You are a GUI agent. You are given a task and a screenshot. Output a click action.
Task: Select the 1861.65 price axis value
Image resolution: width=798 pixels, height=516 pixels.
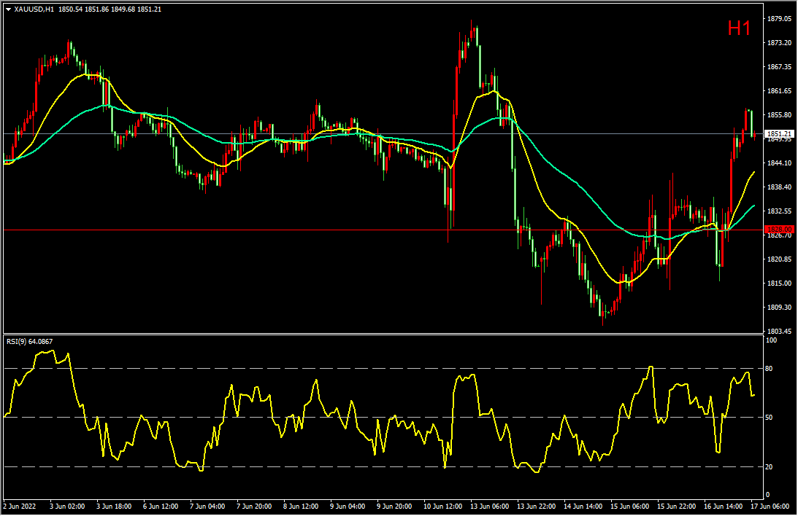pyautogui.click(x=779, y=91)
